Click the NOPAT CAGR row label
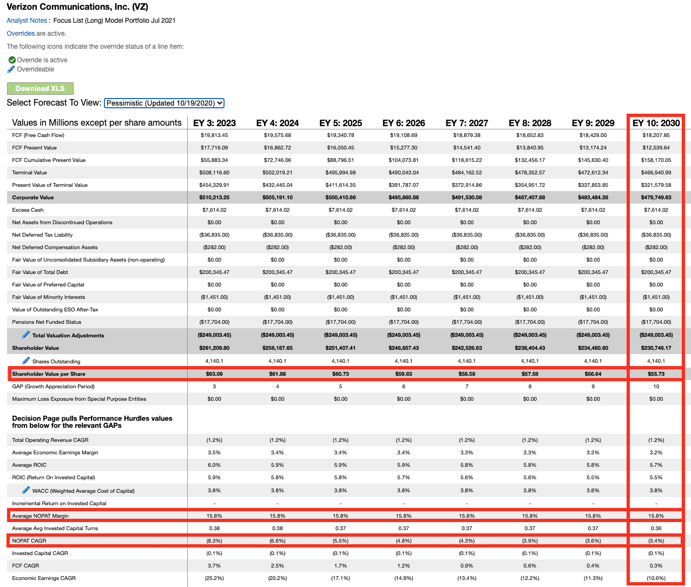 click(29, 541)
